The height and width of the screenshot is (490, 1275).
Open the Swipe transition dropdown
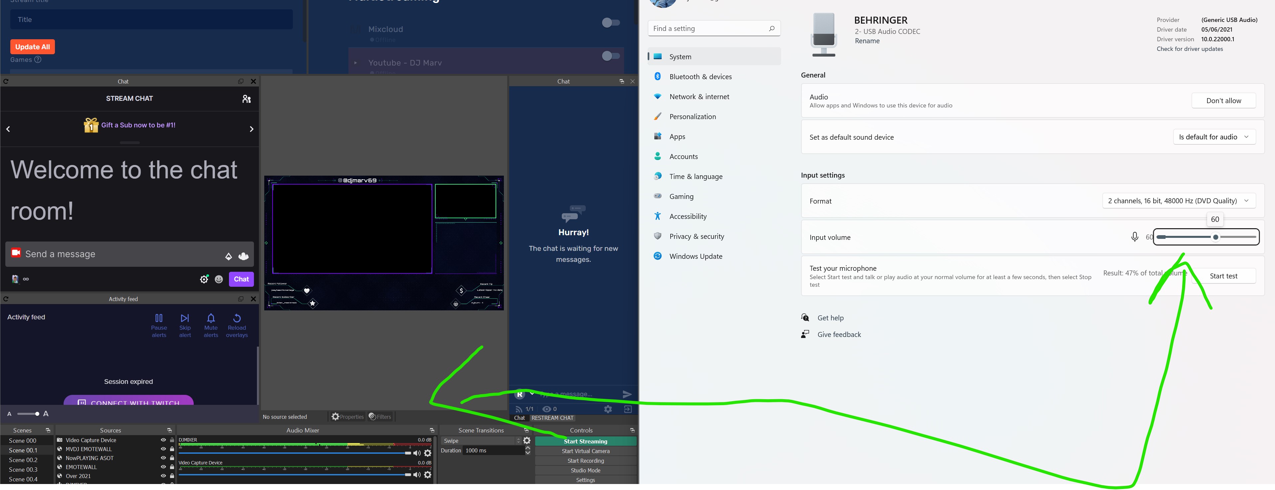(x=481, y=440)
